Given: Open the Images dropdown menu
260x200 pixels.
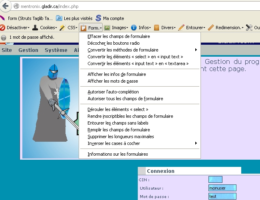Looking at the screenshot, I should pyautogui.click(x=120, y=28).
